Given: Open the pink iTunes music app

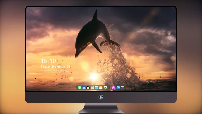Looking at the screenshot, I should tap(113, 88).
